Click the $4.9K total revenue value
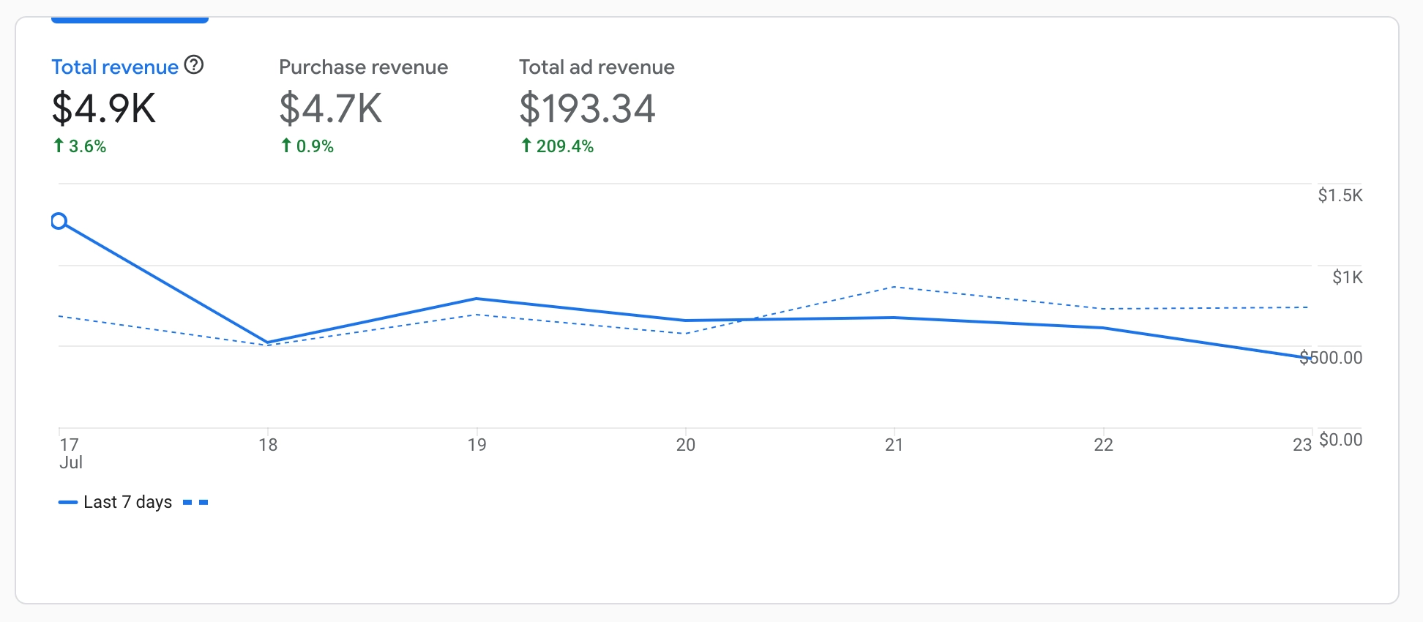The image size is (1423, 622). 104,108
